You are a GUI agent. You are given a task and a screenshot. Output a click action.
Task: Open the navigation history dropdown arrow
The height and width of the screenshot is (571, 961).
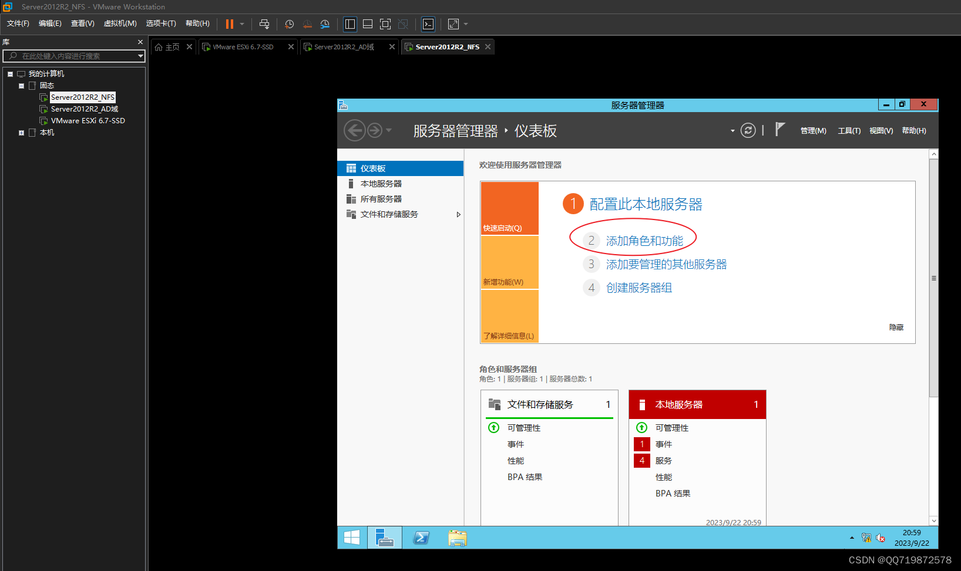388,131
